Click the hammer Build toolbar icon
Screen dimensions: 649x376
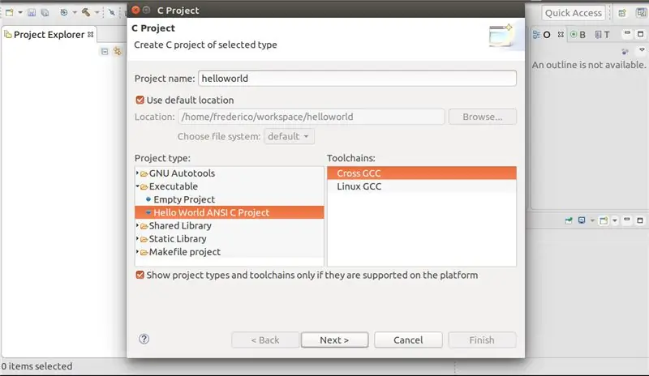86,12
